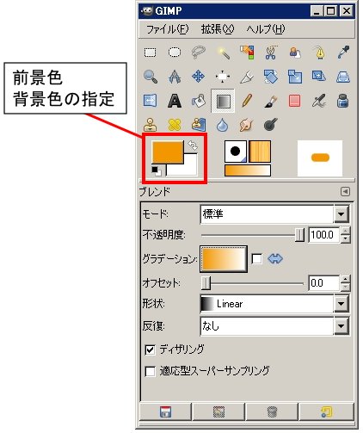Select the Pencil tool
The height and width of the screenshot is (433, 363).
[247, 101]
